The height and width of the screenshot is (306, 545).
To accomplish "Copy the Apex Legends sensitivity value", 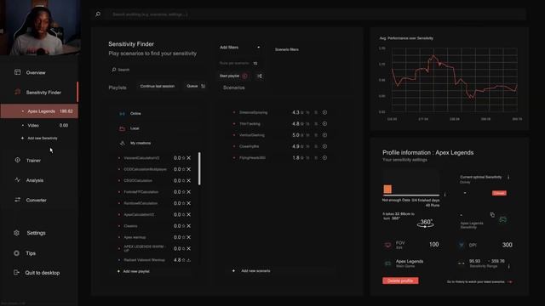I will pos(492,215).
